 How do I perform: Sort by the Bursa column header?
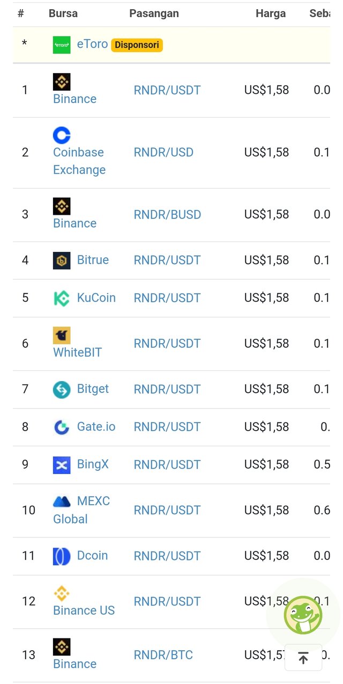(63, 13)
